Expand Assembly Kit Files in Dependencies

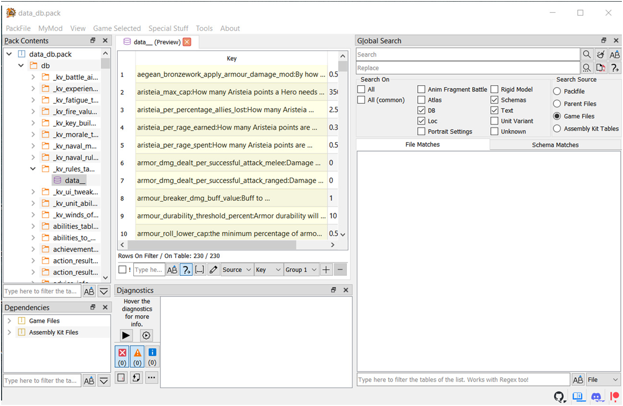click(x=9, y=332)
